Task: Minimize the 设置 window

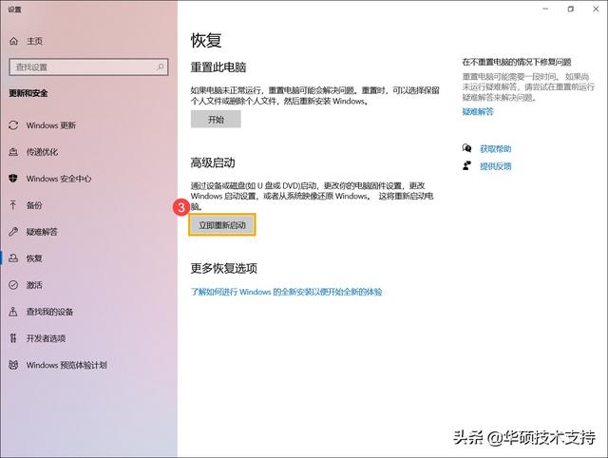Action: point(545,9)
